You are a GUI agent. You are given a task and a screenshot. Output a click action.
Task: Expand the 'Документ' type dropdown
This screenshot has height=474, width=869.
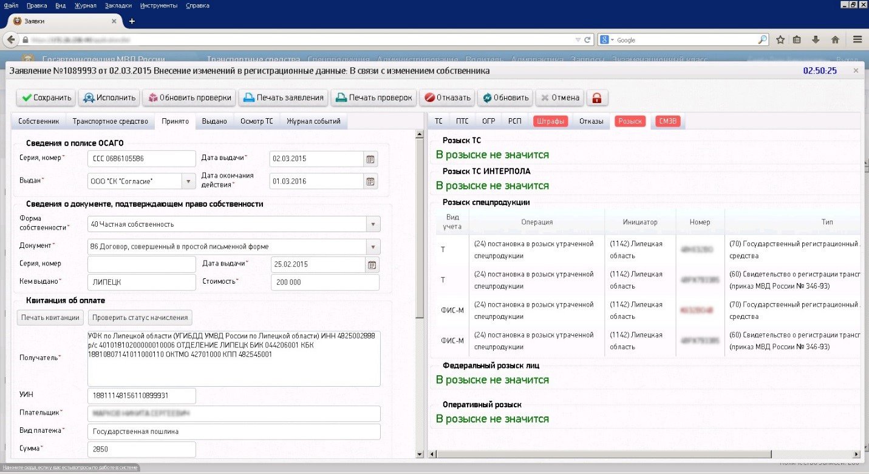coord(373,247)
